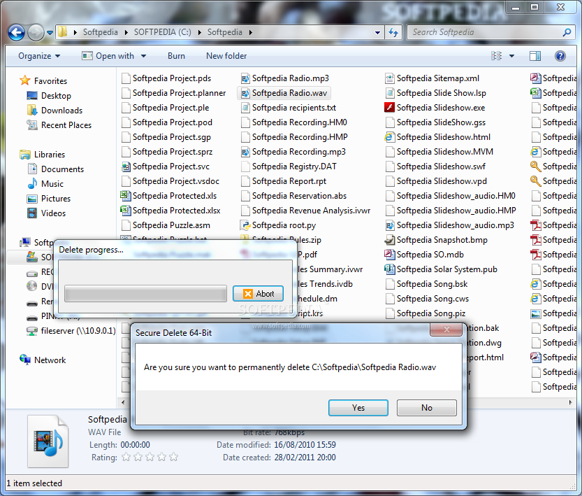Image resolution: width=582 pixels, height=496 pixels.
Task: Expand arrow after SOFTPEDIA (C:) breadcrumb
Action: tap(200, 32)
